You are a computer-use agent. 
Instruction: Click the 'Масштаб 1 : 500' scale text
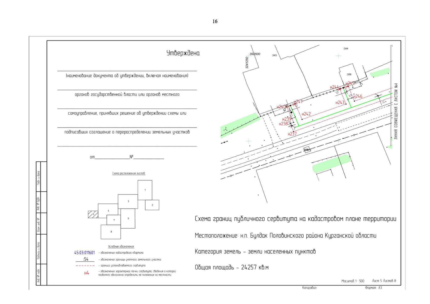pos(353,281)
